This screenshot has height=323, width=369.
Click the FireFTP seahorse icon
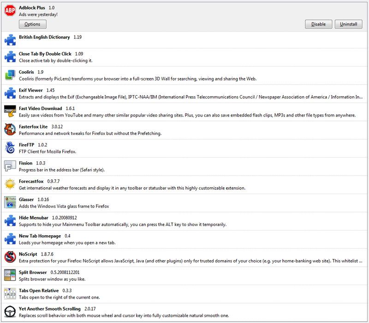pyautogui.click(x=10, y=147)
